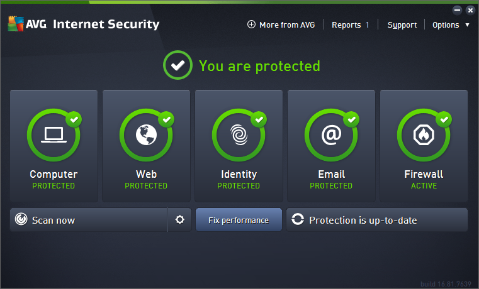
Task: Minimize the AVG window
Action: click(x=458, y=10)
